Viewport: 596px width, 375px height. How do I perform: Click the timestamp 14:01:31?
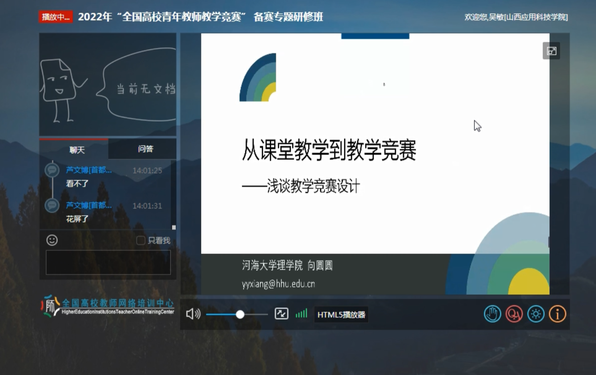coord(147,206)
